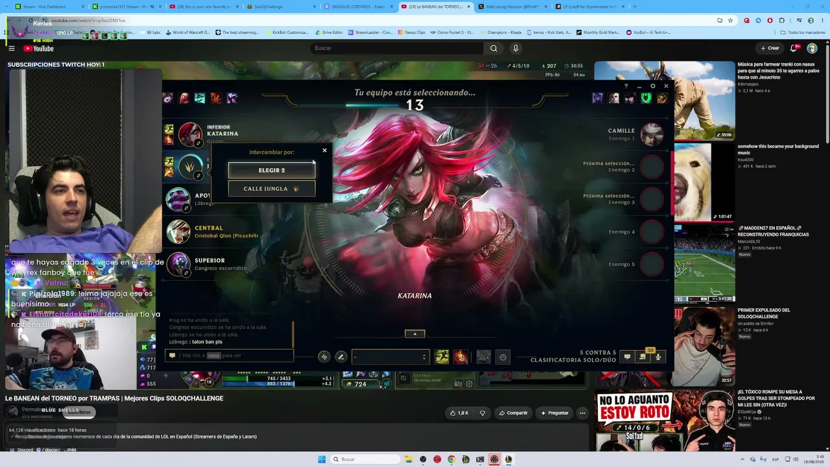Open the Drive Editor bookmark
This screenshot has height=467, width=830.
coord(330,32)
